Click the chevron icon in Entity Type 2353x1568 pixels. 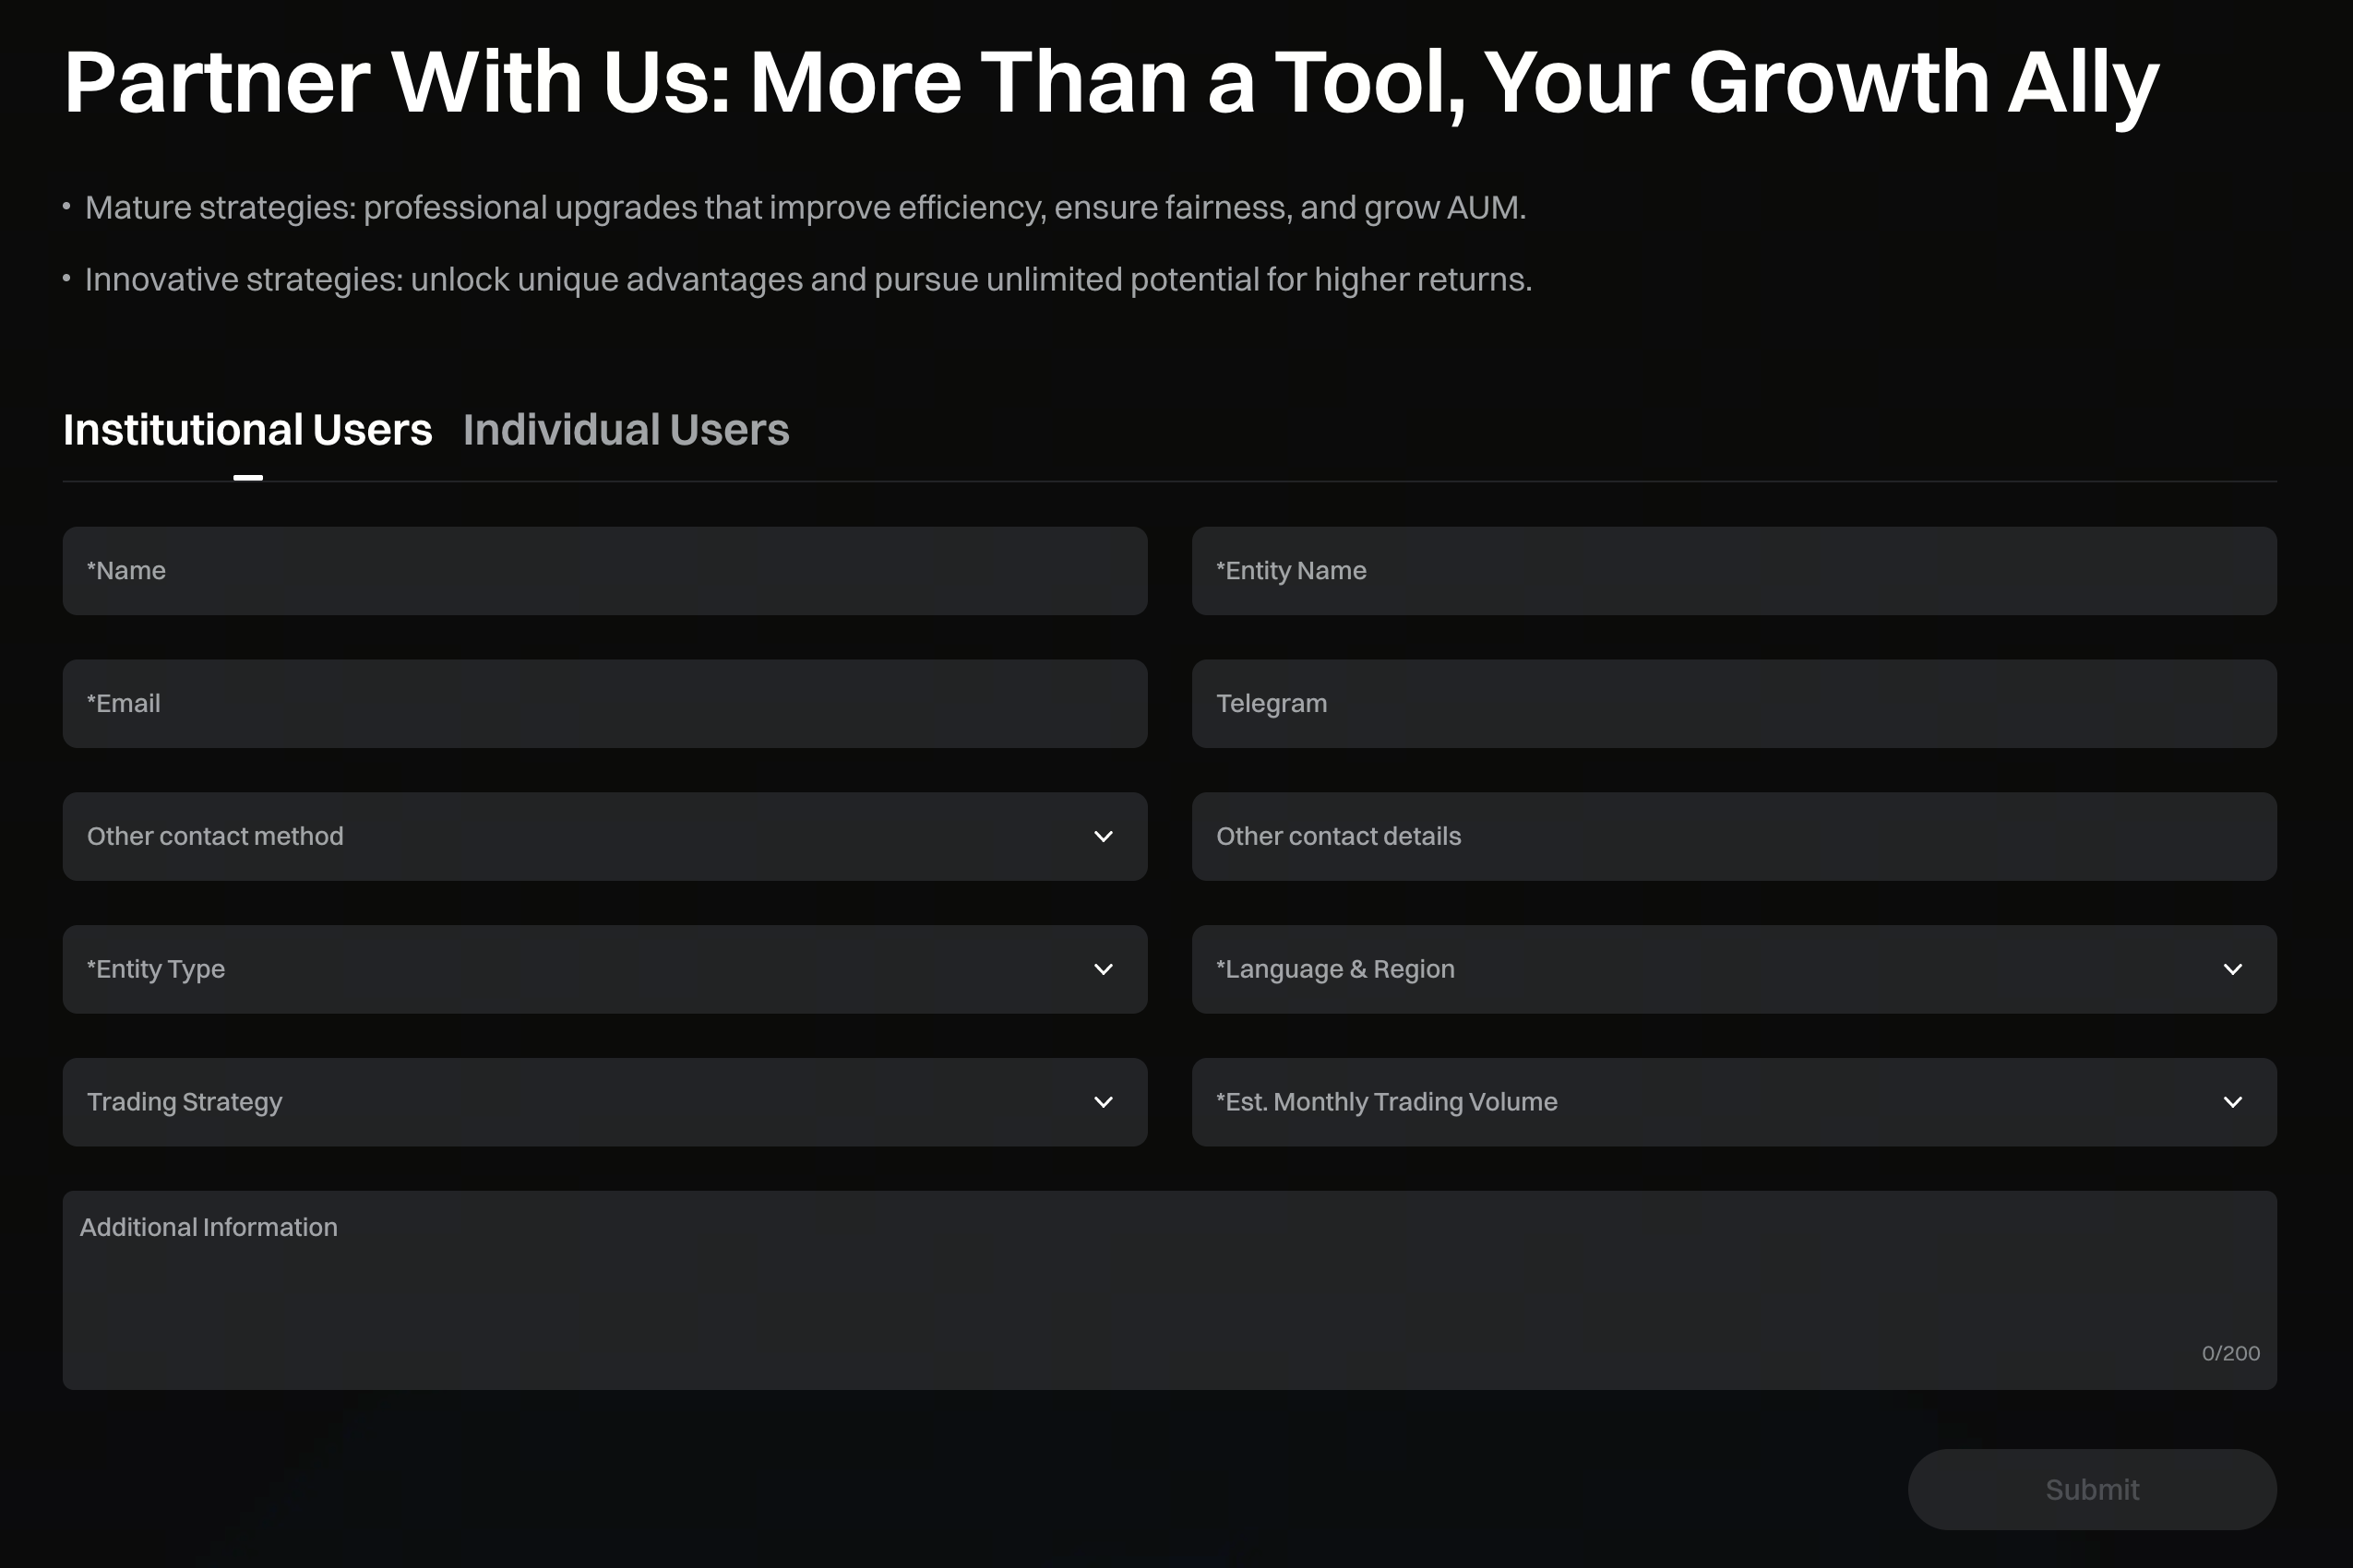[x=1104, y=970]
